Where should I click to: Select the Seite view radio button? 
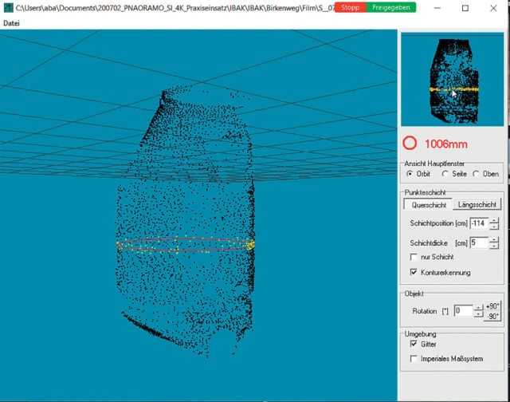point(445,173)
